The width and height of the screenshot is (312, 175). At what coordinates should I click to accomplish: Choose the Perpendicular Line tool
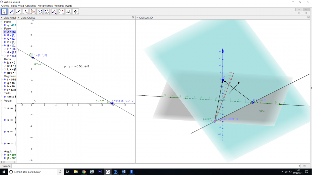[x=25, y=12]
